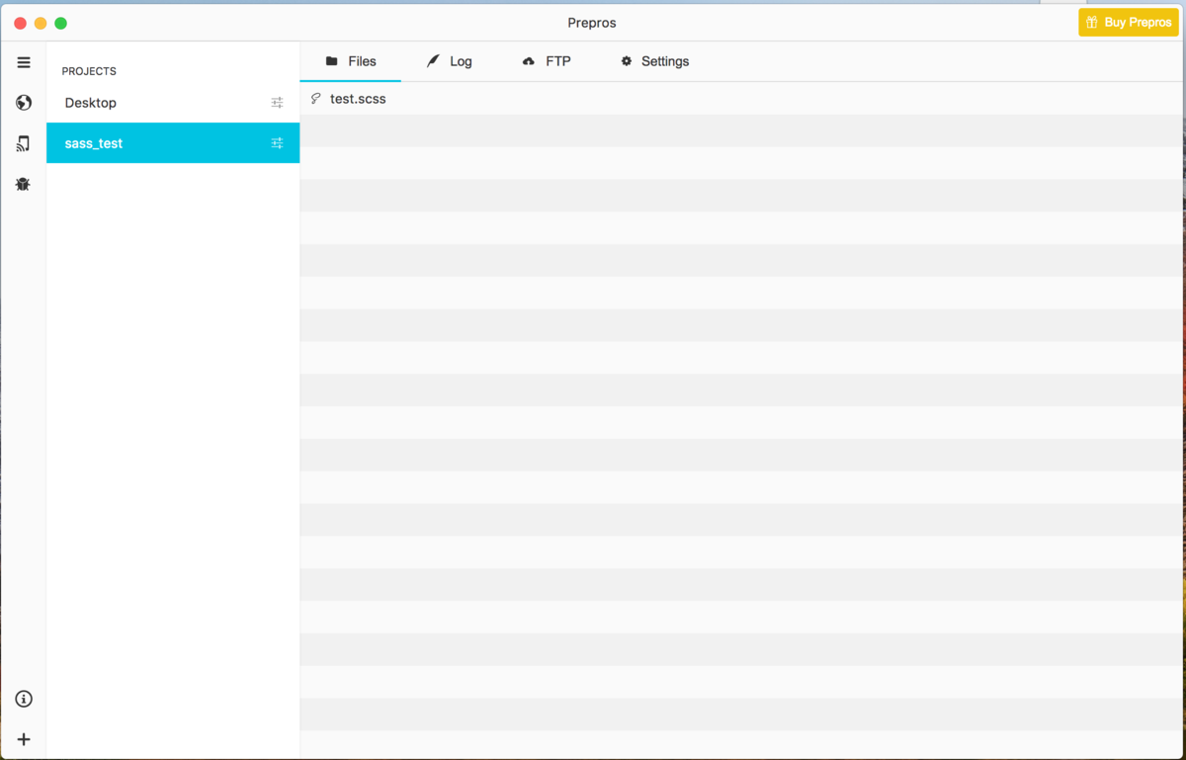Viewport: 1186px width, 760px height.
Task: Open sass_test project settings sliders icon
Action: click(277, 143)
